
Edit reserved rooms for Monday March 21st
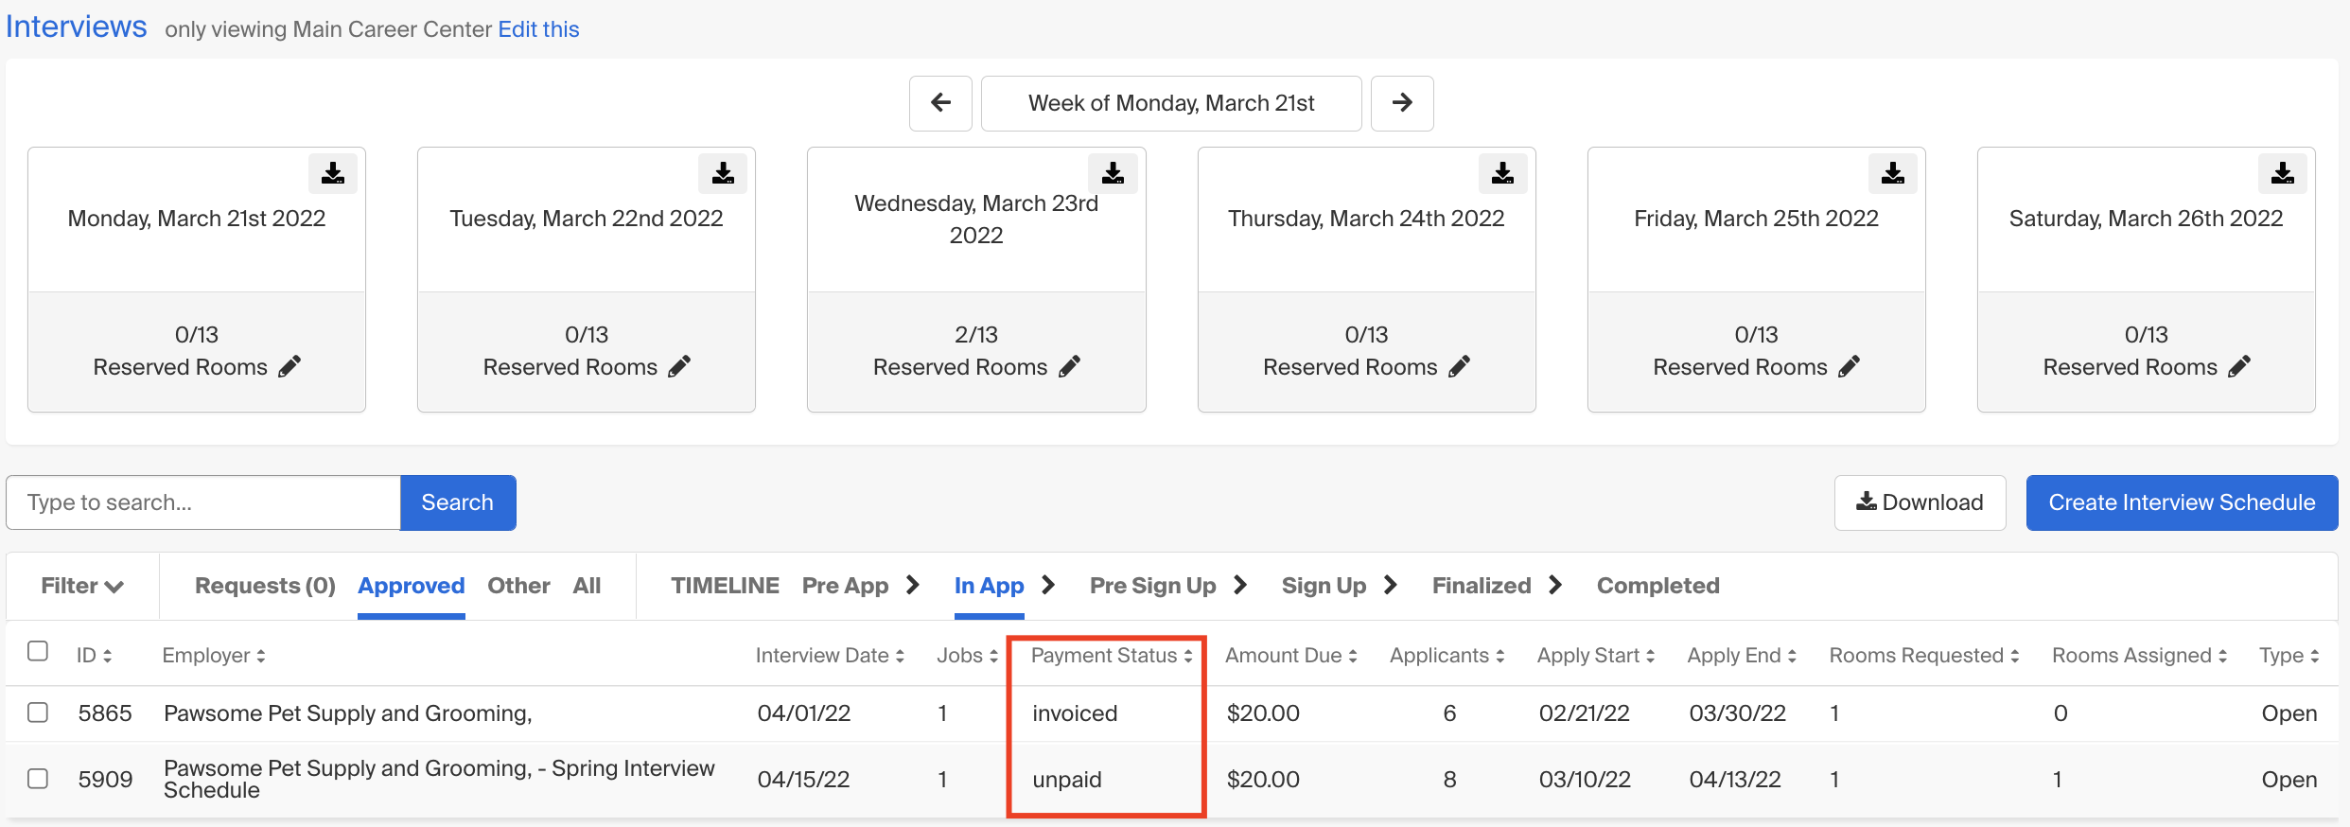pyautogui.click(x=289, y=366)
